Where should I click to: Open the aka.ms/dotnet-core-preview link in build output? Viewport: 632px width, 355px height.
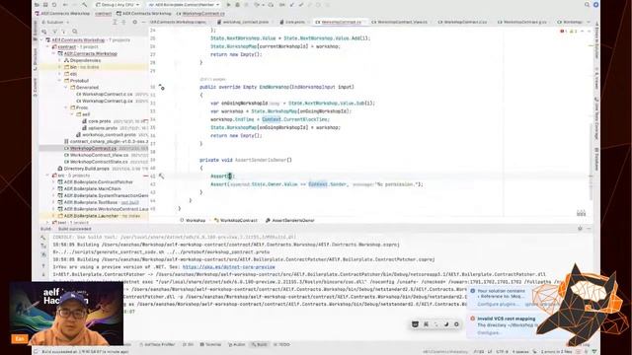(x=228, y=267)
